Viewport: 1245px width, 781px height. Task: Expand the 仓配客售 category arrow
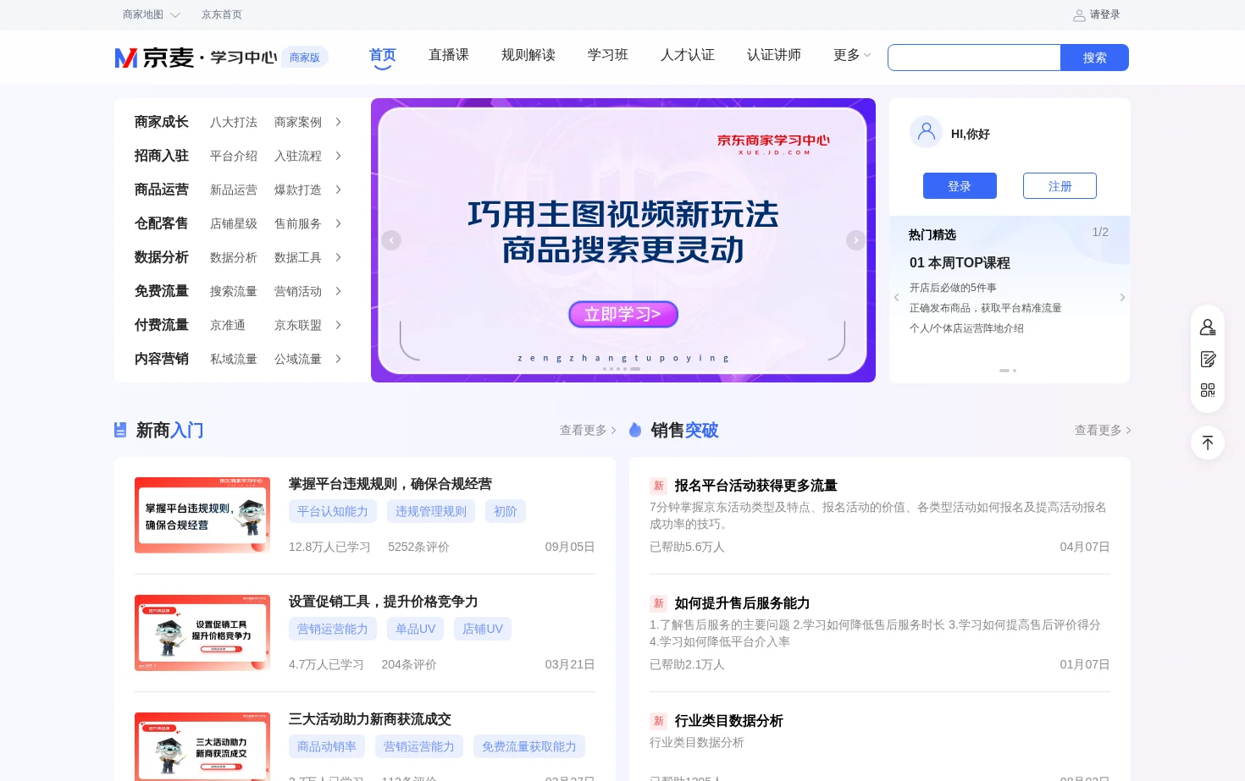[338, 223]
